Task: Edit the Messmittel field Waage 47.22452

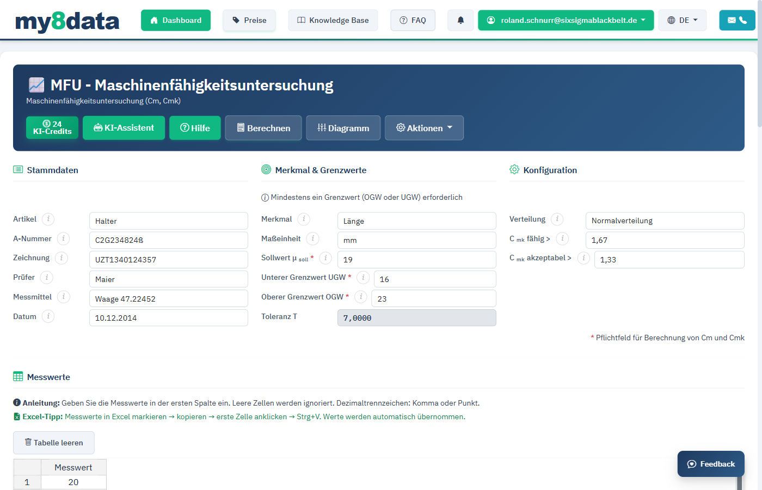Action: [x=168, y=298]
